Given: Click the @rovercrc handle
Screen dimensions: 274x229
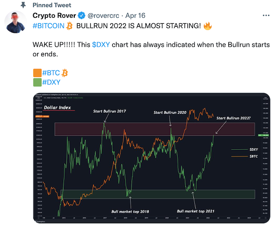Looking at the screenshot, I should [x=103, y=16].
